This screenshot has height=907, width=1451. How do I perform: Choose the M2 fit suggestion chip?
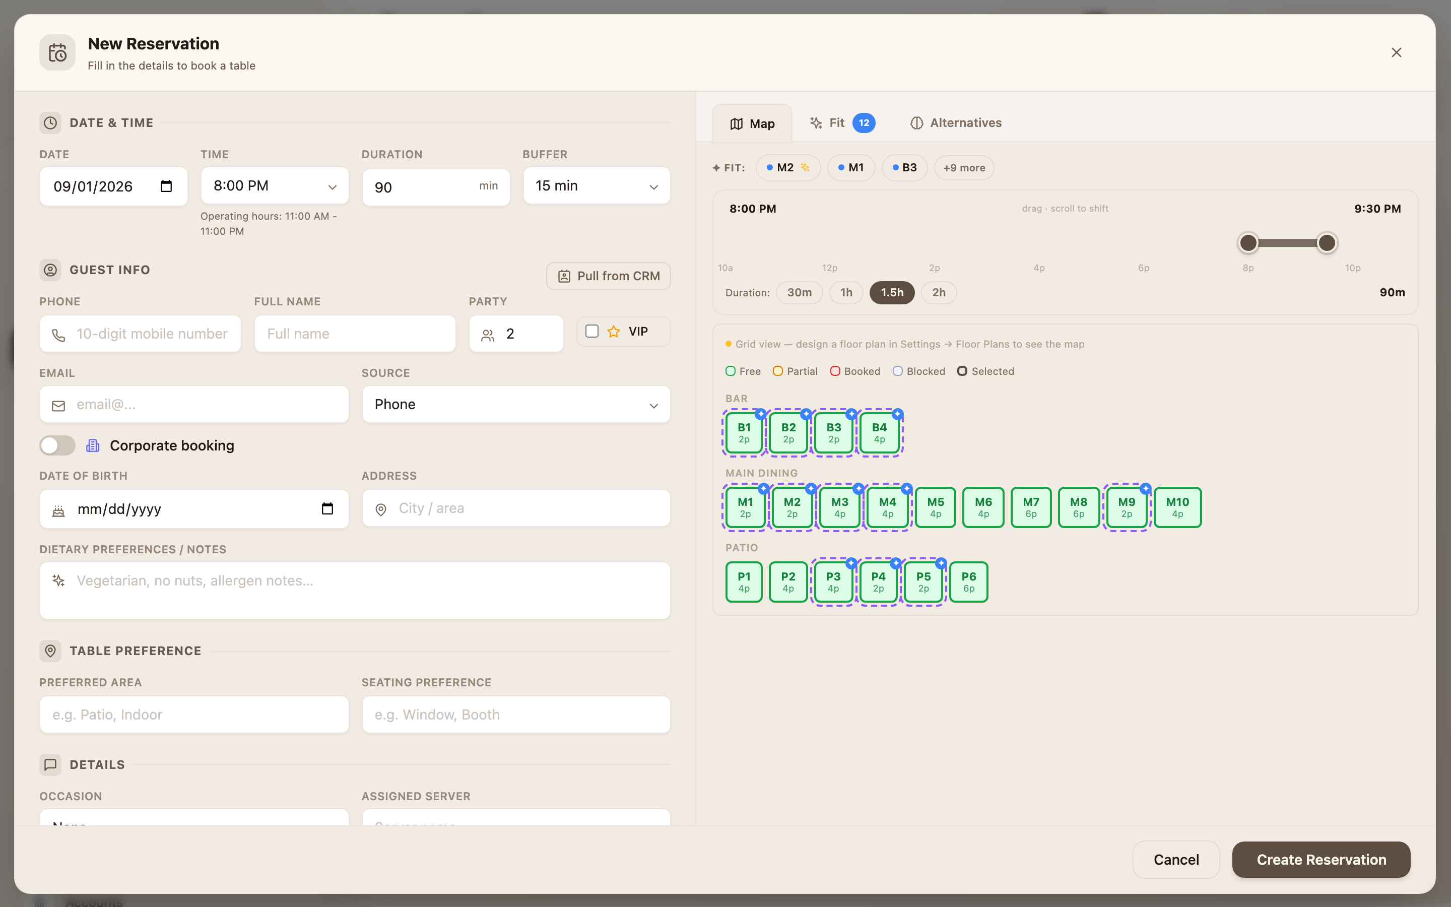(788, 168)
